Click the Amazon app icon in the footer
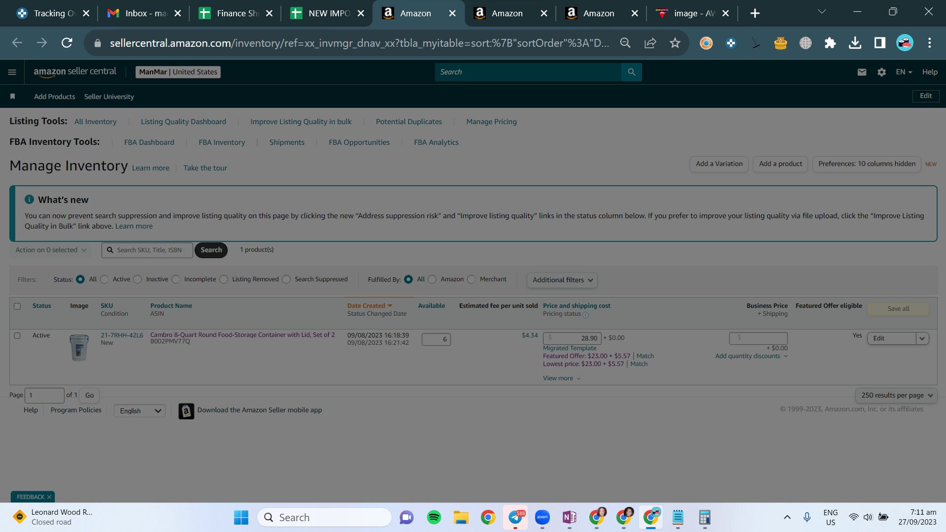The image size is (946, 532). pos(186,411)
